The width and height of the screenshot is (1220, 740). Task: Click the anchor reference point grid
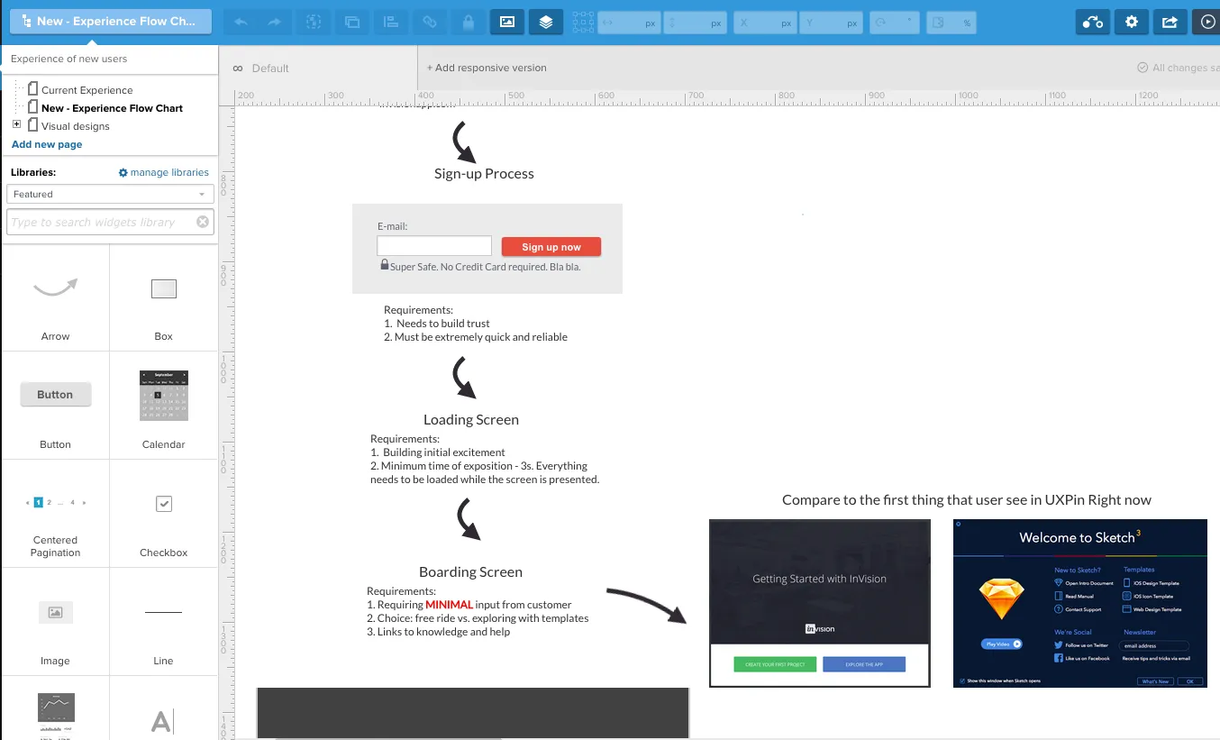583,23
